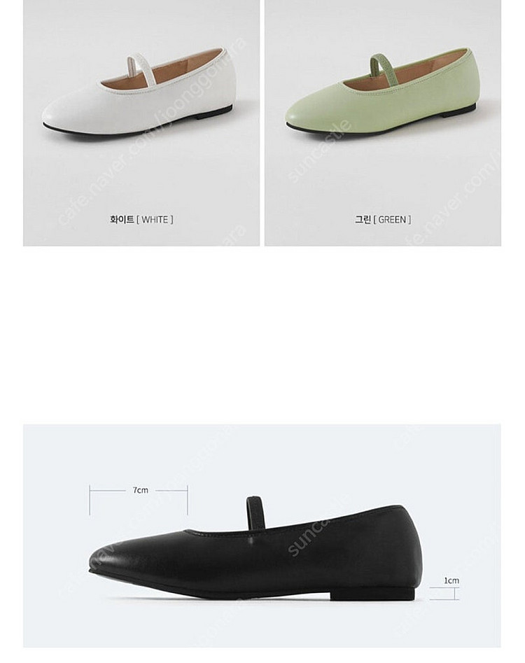
Task: Click the blank white area between product images
Action: tap(262, 334)
